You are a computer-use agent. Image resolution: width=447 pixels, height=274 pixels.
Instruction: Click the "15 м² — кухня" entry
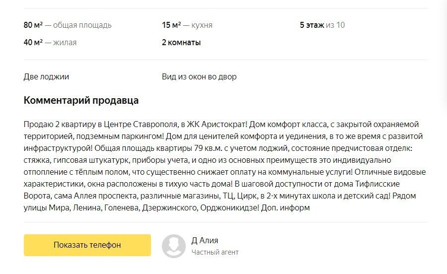click(x=187, y=25)
